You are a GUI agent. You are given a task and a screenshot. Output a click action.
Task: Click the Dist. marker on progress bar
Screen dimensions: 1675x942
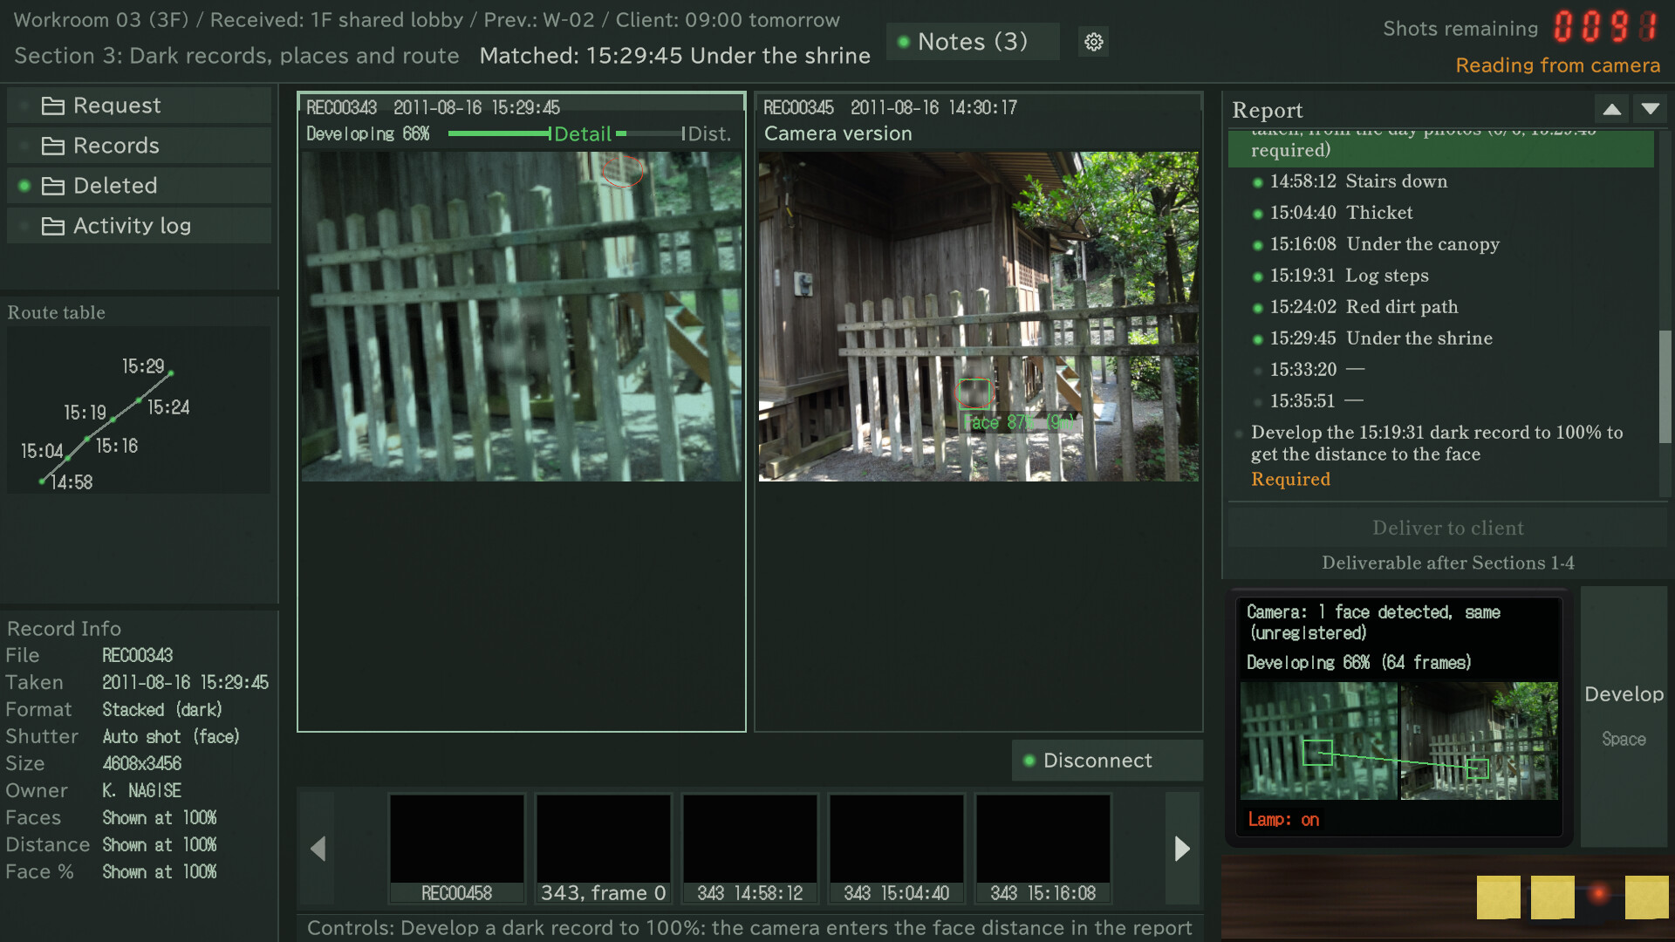click(708, 133)
